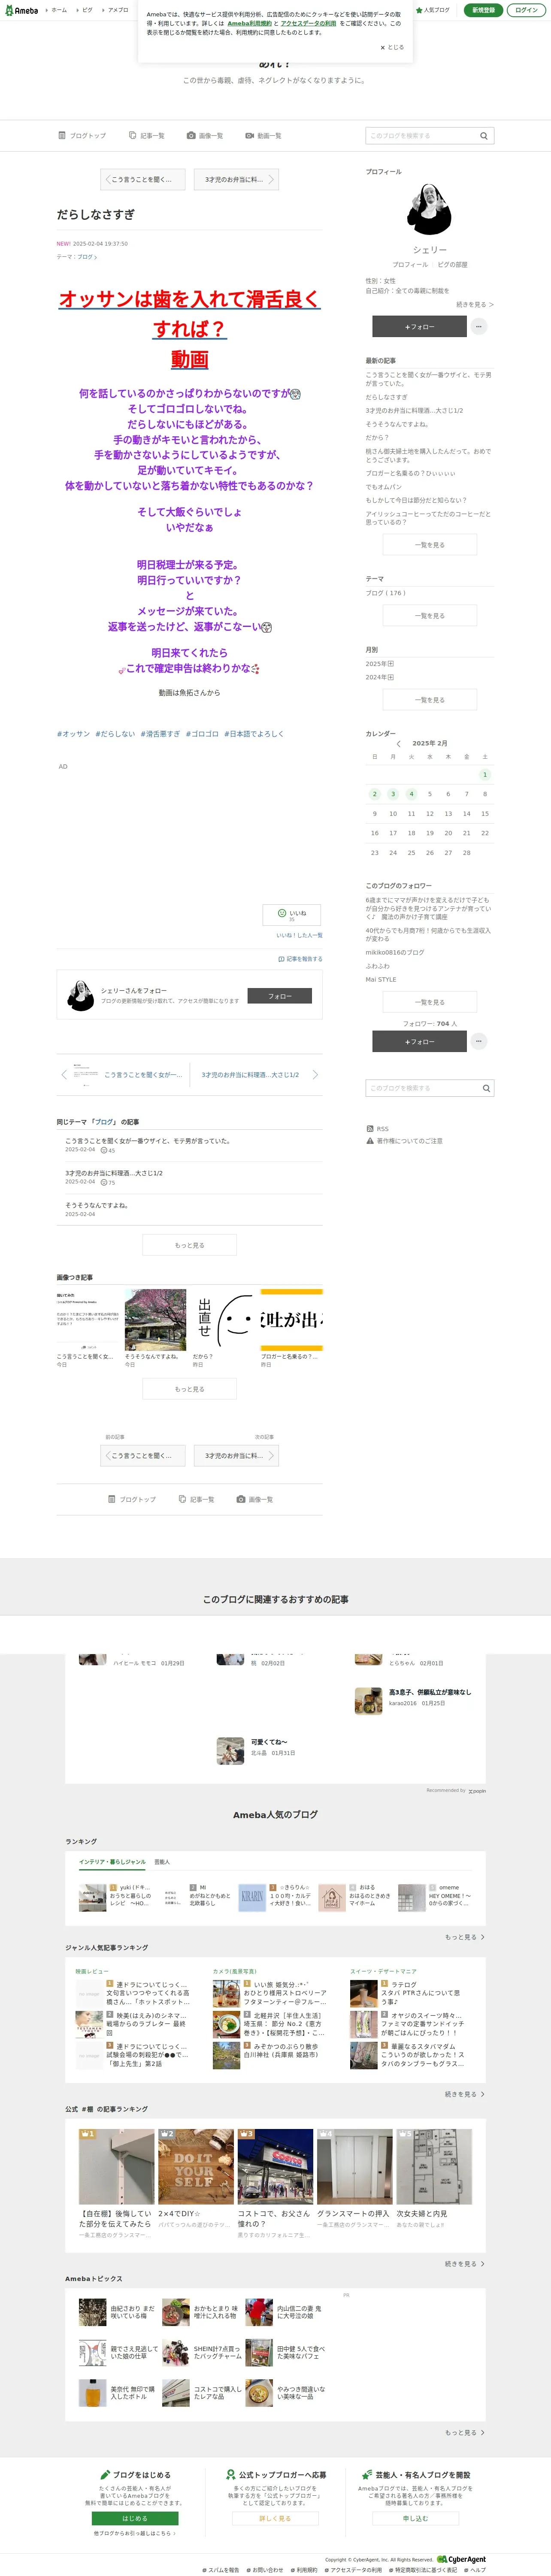Click 一覧を見る under 最新の記事
Viewport: 551px width, 2576px height.
430,545
